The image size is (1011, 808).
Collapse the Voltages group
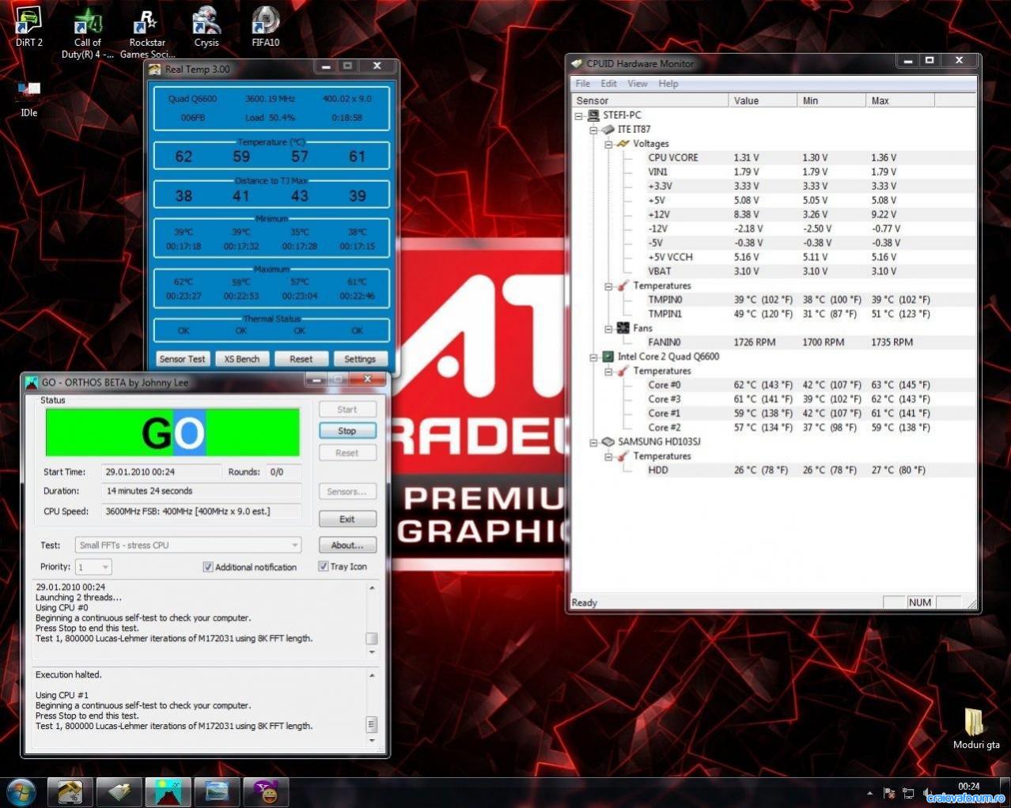(608, 144)
